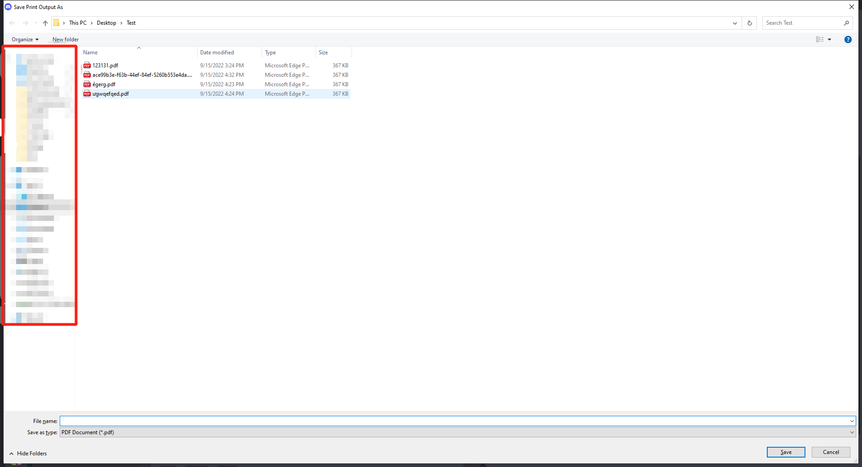Screen dimensions: 862x467
Task: Click PDF icon of ace99b3e file
Action: 87,75
